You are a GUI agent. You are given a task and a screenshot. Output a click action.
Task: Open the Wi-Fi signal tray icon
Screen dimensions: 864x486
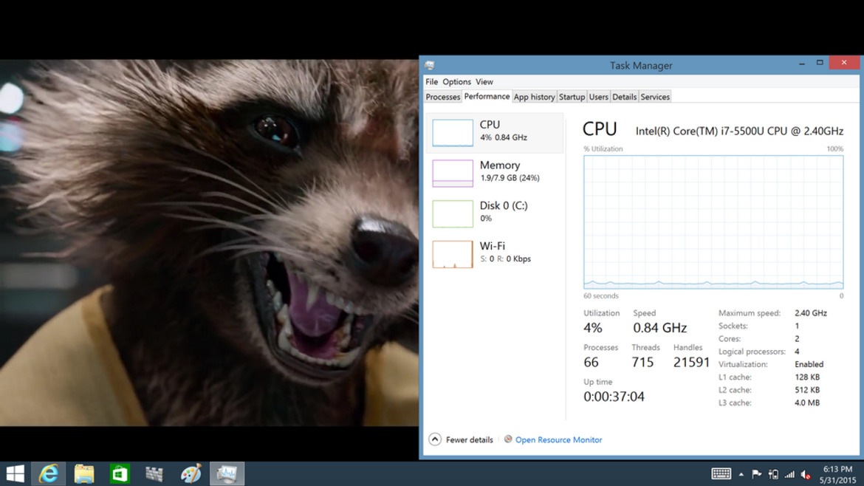[789, 474]
